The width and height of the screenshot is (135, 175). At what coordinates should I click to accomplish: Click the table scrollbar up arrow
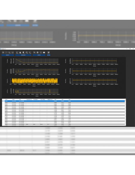pos(125,99)
